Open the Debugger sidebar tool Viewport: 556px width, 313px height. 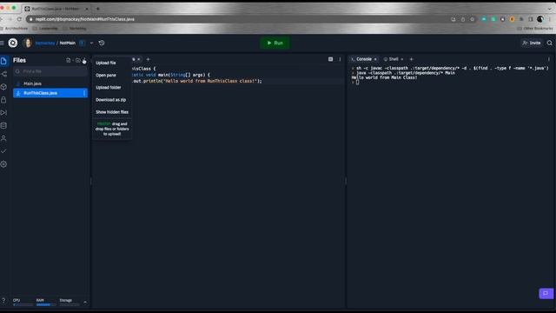point(3,112)
